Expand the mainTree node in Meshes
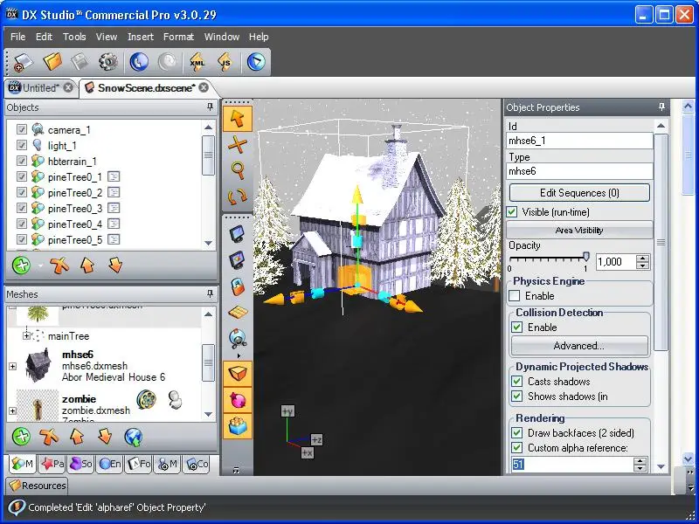The image size is (699, 524). pyautogui.click(x=26, y=335)
